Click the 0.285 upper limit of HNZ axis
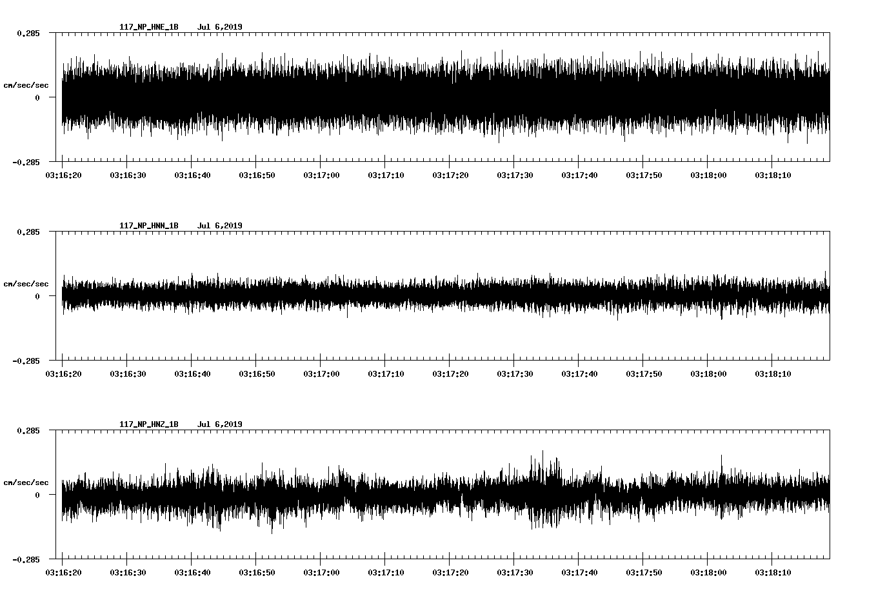This screenshot has height=596, width=876. (28, 430)
